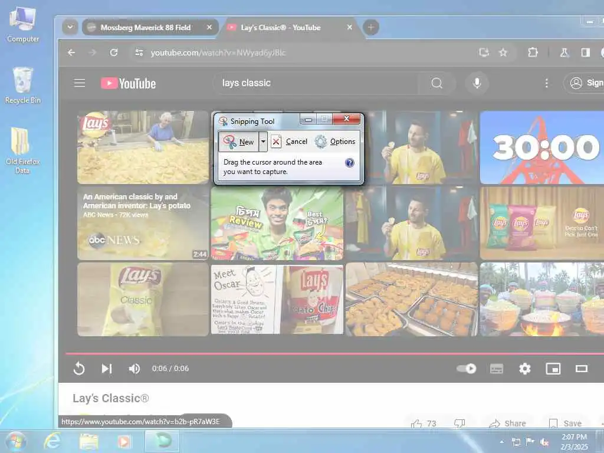This screenshot has height=453, width=604.
Task: Open the browser extensions puzzle icon
Action: (x=533, y=52)
